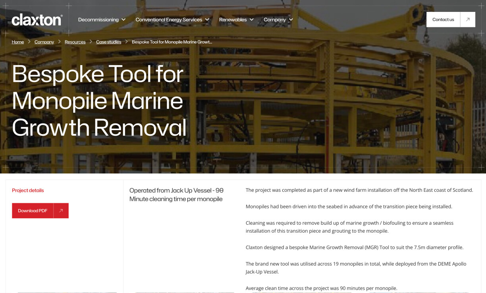Return to Case studies breadcrumb
Image resolution: width=486 pixels, height=293 pixels.
tap(108, 42)
